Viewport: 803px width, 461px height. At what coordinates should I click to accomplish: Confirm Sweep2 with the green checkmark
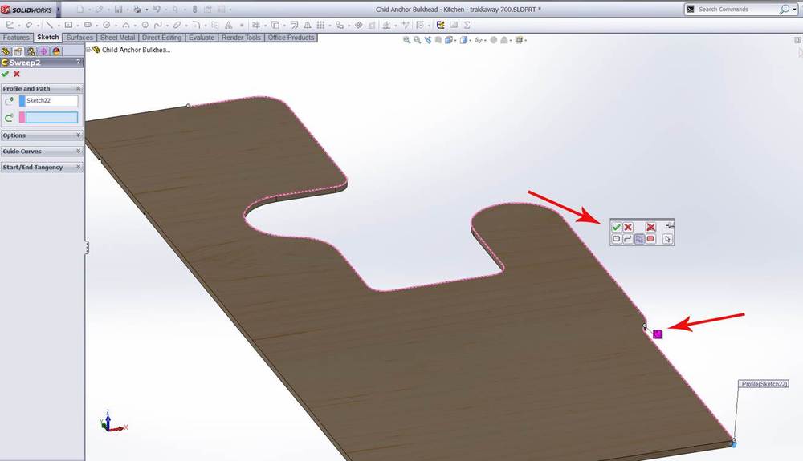coord(6,74)
